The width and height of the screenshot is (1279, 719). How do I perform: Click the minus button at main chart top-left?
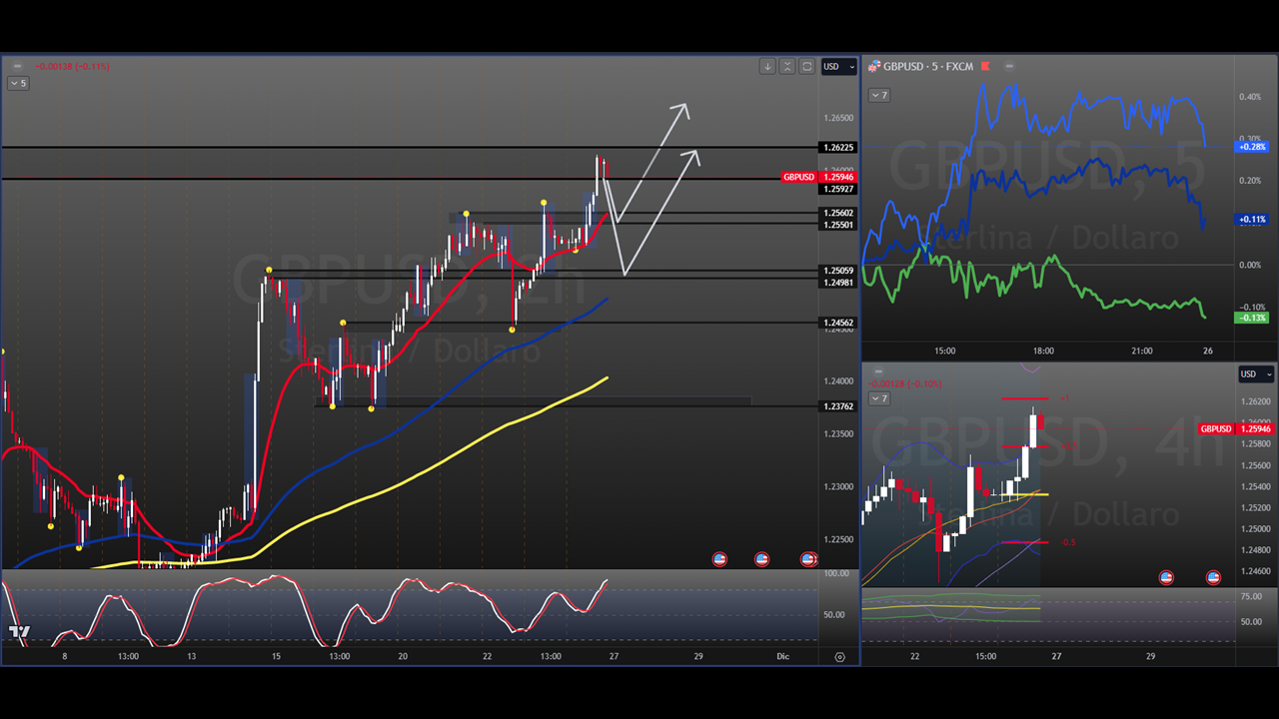[x=17, y=67]
